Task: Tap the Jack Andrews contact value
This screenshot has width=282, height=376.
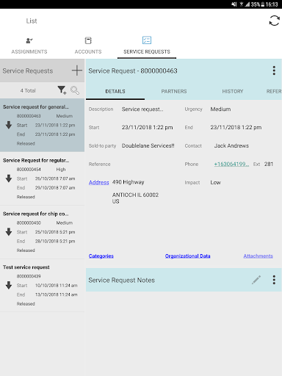Action: point(231,145)
